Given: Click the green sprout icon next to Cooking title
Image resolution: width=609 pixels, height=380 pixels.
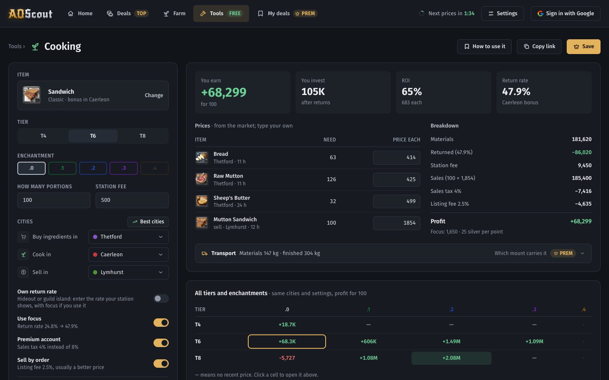Looking at the screenshot, I should pos(35,46).
